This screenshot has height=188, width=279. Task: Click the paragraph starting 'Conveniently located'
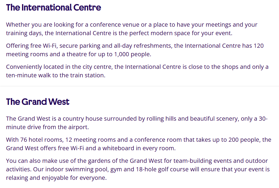pyautogui.click(x=137, y=71)
